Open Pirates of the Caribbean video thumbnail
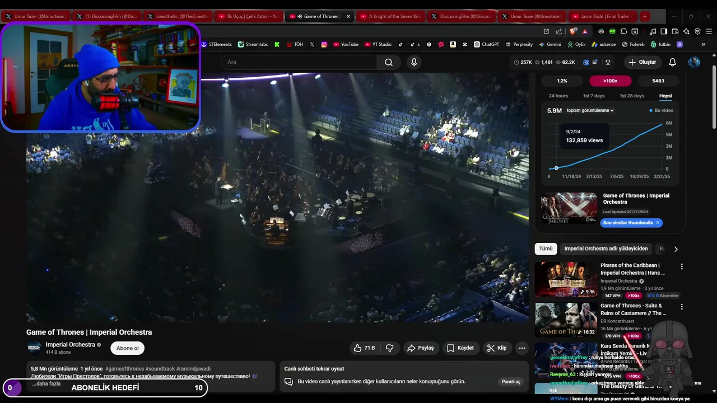This screenshot has height=403, width=717. pyautogui.click(x=566, y=279)
